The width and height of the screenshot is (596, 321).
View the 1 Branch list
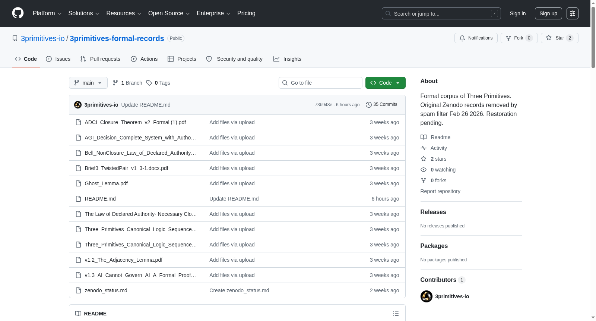pyautogui.click(x=127, y=83)
